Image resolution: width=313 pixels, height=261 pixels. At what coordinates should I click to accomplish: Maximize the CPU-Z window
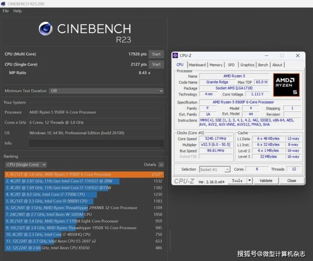point(282,56)
